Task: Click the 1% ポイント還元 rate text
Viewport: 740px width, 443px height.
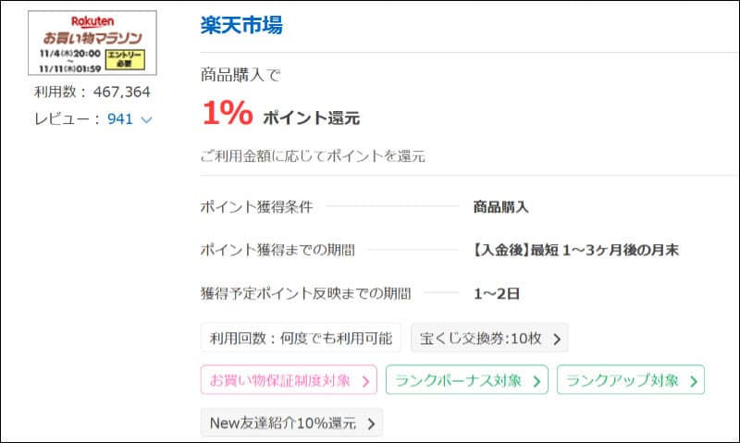Action: coord(281,113)
